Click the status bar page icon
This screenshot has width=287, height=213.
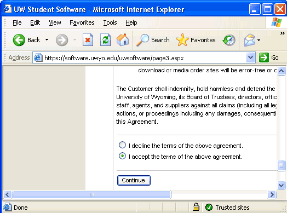tap(8, 207)
